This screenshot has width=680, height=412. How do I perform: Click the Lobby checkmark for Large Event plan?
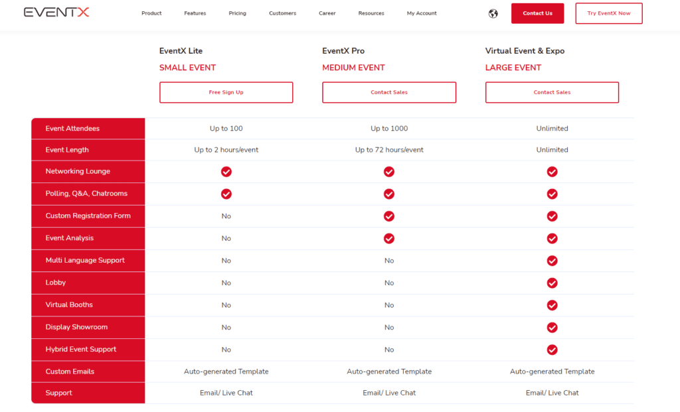[552, 283]
